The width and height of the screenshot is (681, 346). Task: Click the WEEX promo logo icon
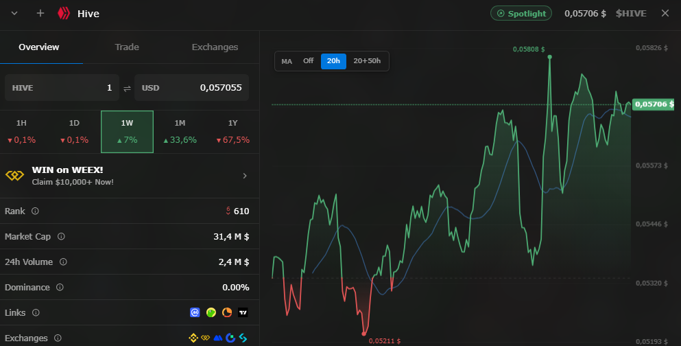(15, 176)
